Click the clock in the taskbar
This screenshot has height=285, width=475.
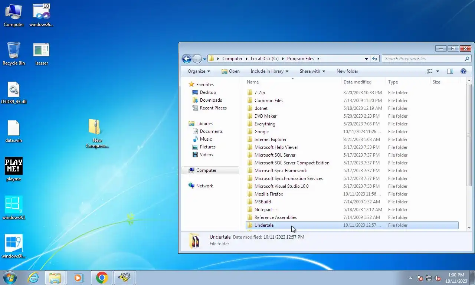point(456,278)
